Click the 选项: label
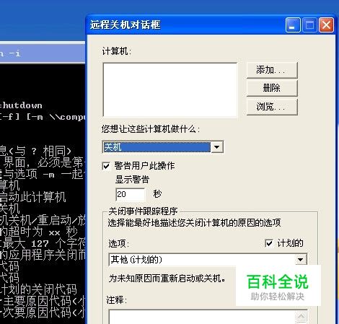Image resolution: width=339 pixels, height=324 pixels. (118, 244)
